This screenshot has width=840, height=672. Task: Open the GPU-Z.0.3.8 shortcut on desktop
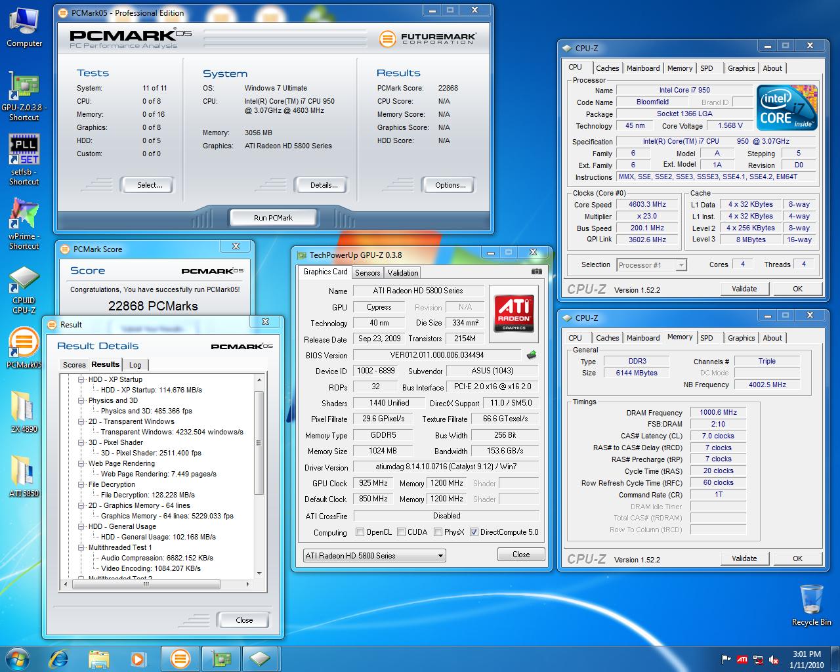pos(24,96)
